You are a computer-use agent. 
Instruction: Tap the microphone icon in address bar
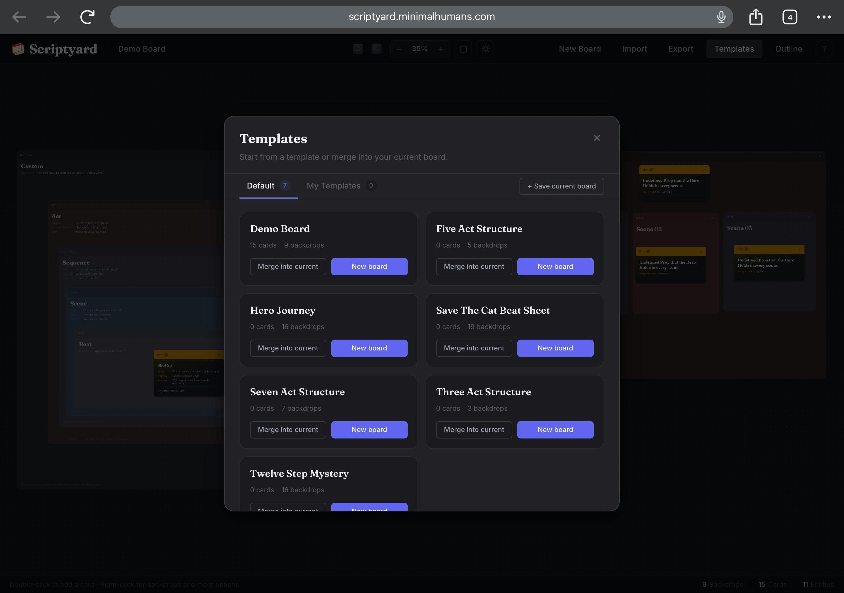point(721,17)
